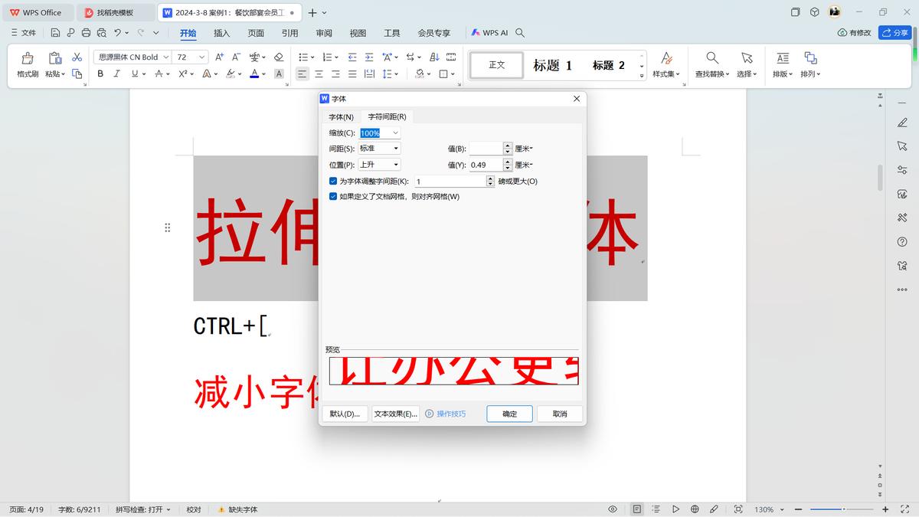Image resolution: width=919 pixels, height=517 pixels.
Task: Click the 值(Y) position value field
Action: click(x=486, y=165)
